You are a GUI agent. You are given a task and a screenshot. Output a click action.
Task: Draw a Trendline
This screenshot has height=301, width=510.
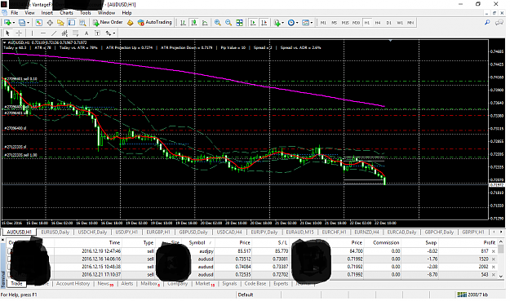click(54, 33)
